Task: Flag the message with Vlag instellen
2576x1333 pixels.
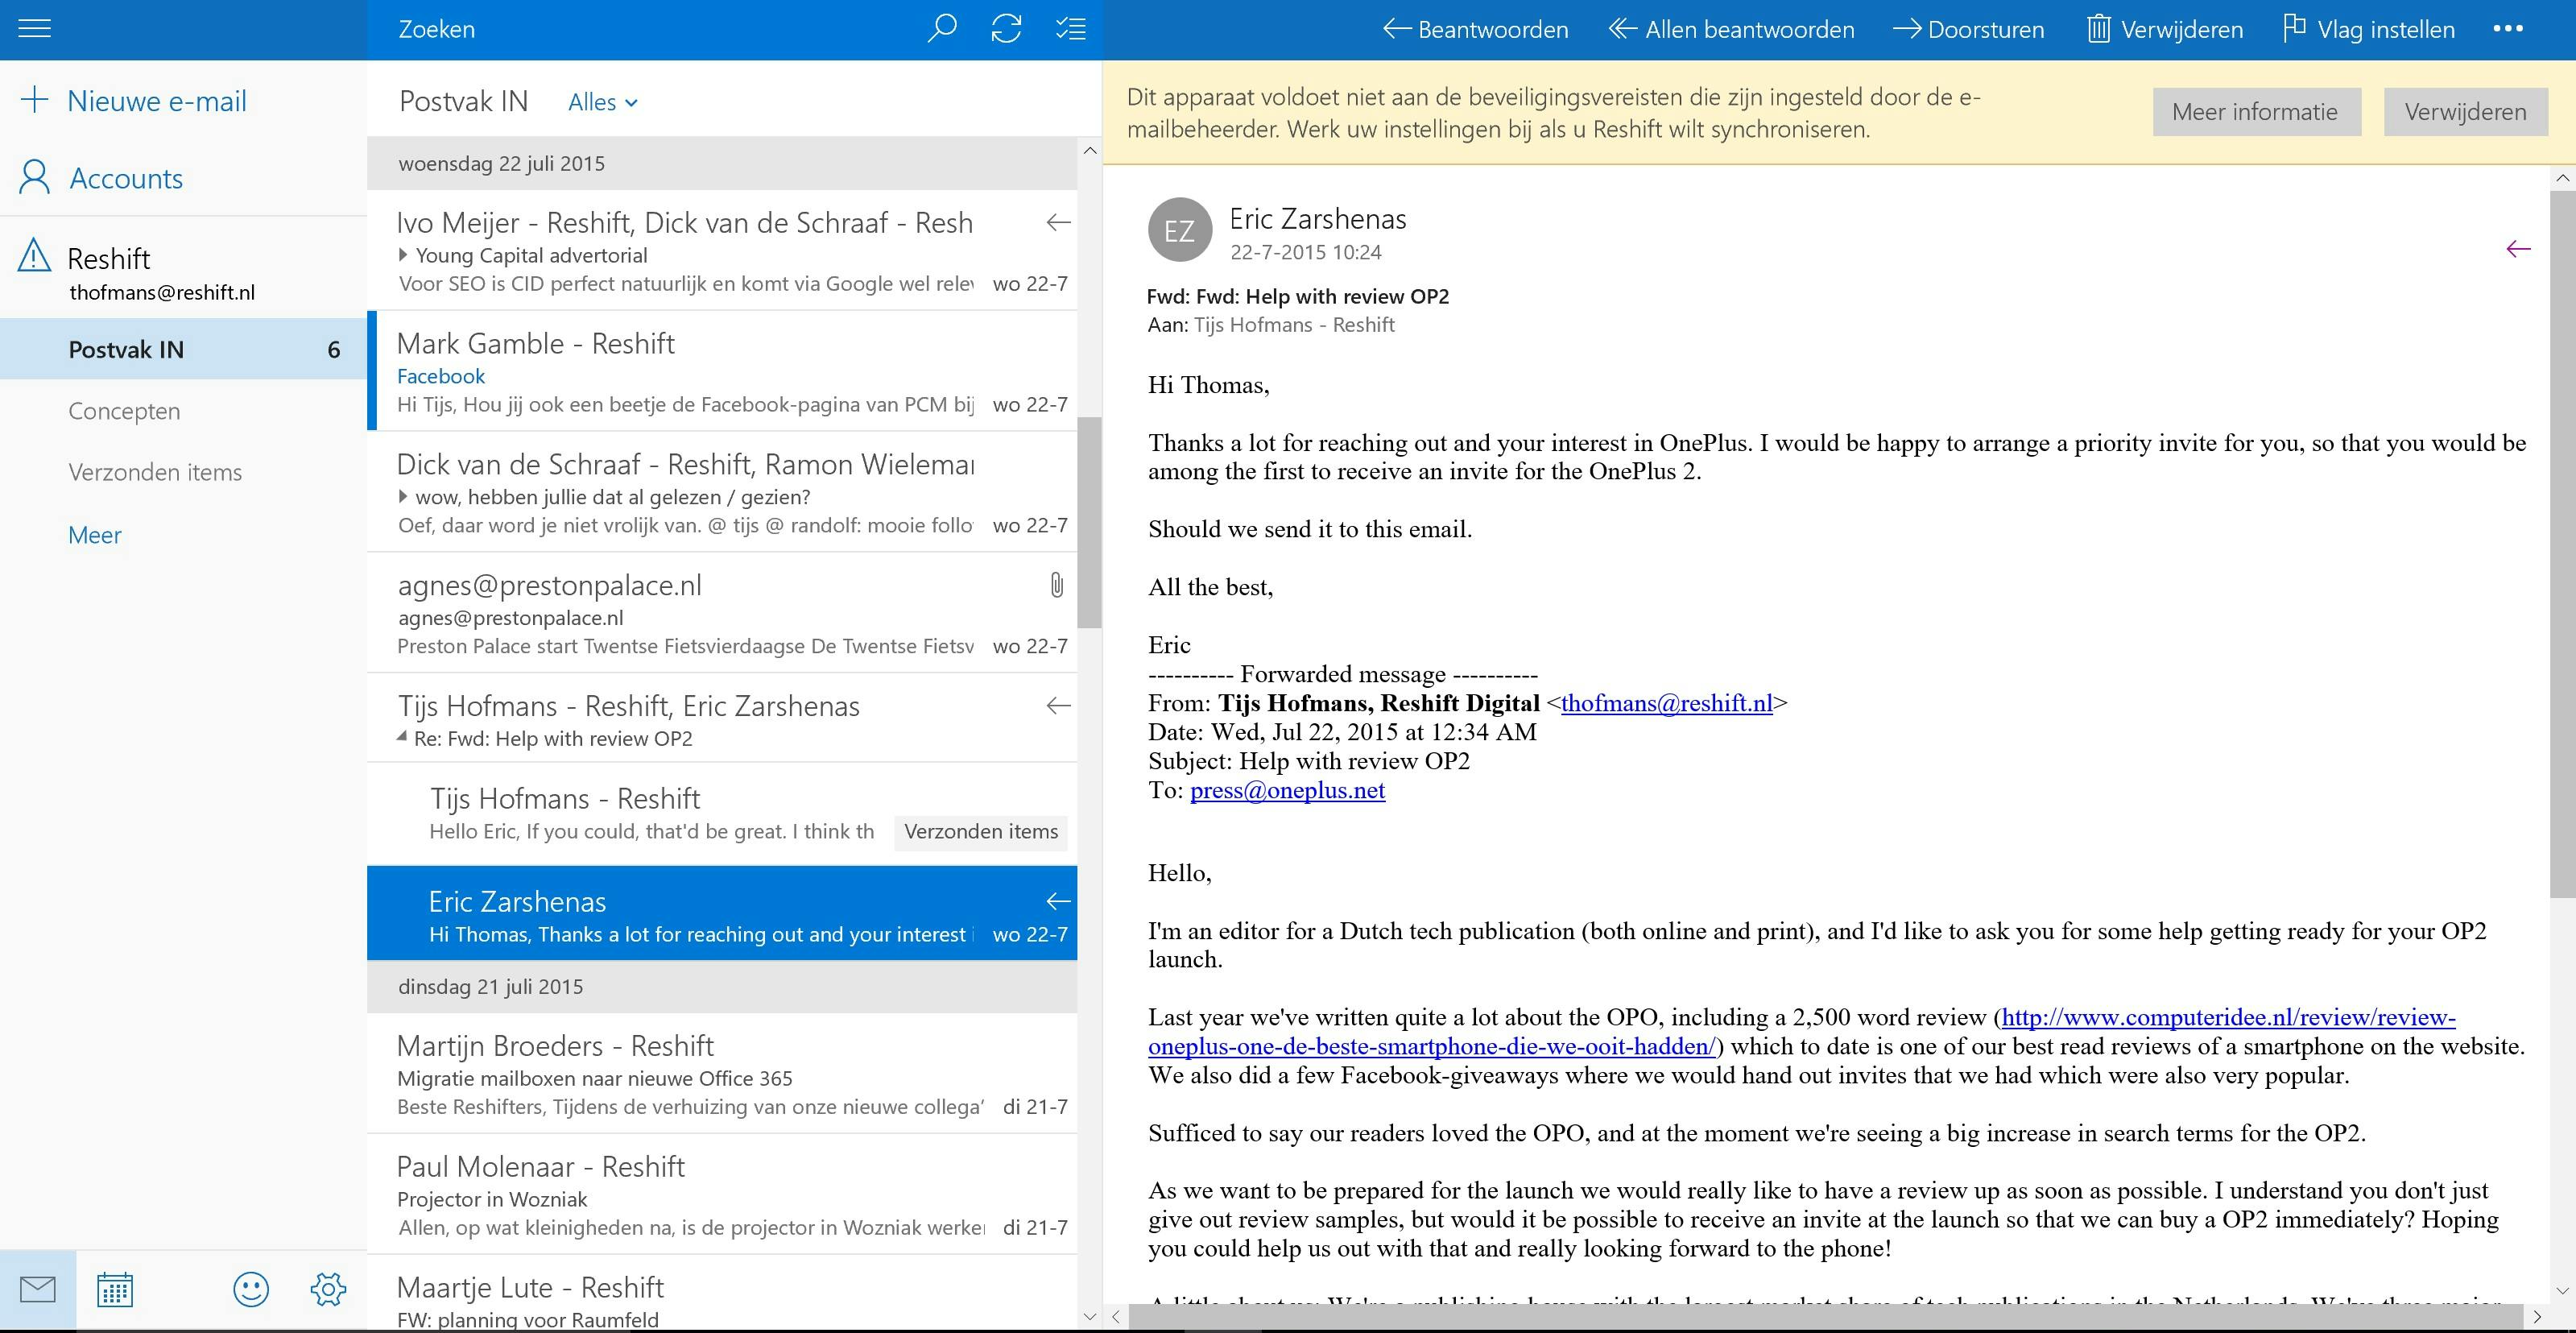Action: click(2369, 29)
